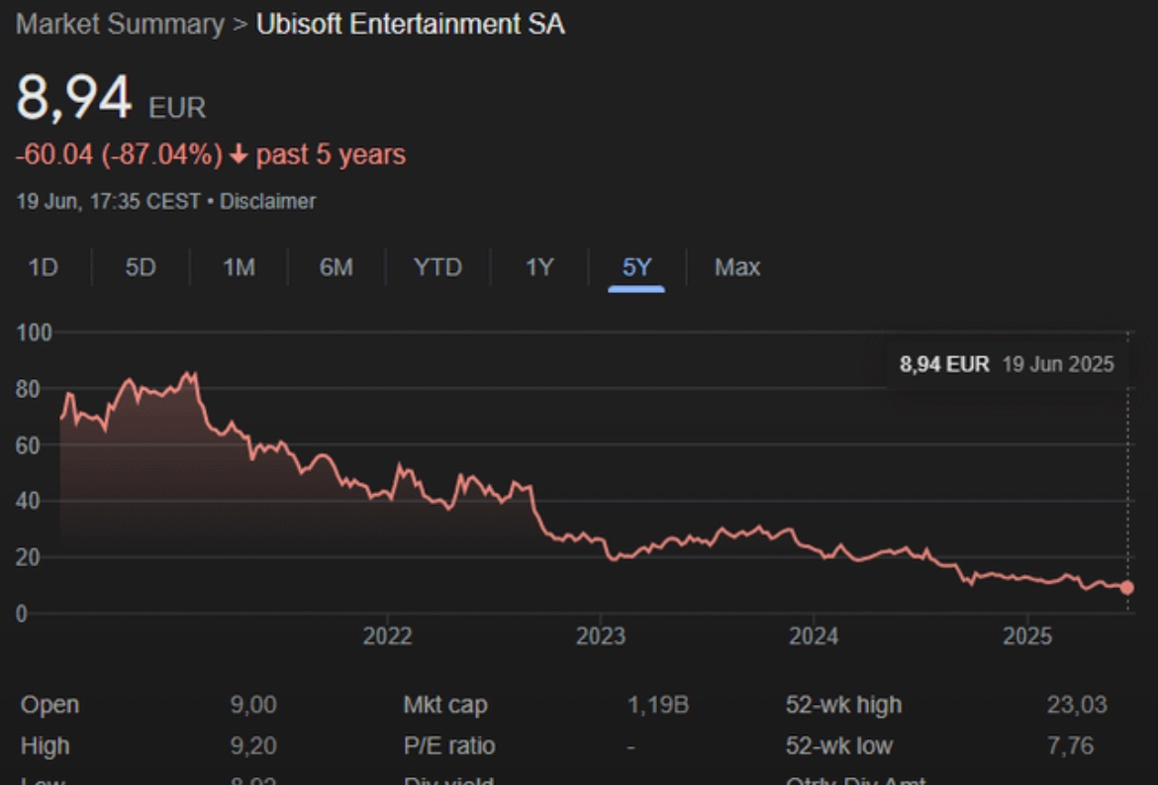
Task: Click the High stat label
Action: click(x=46, y=745)
